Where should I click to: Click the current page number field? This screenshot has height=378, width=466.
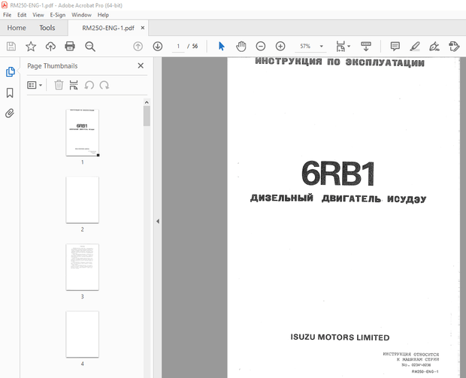tap(178, 47)
